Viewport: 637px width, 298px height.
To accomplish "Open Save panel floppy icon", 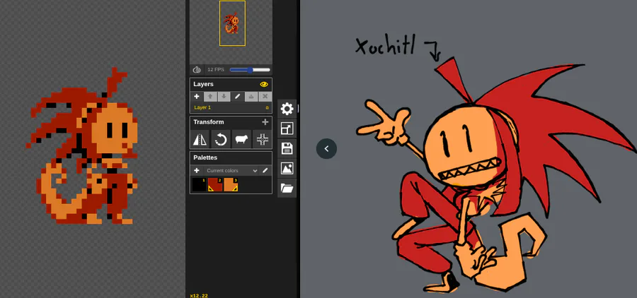I will 287,148.
